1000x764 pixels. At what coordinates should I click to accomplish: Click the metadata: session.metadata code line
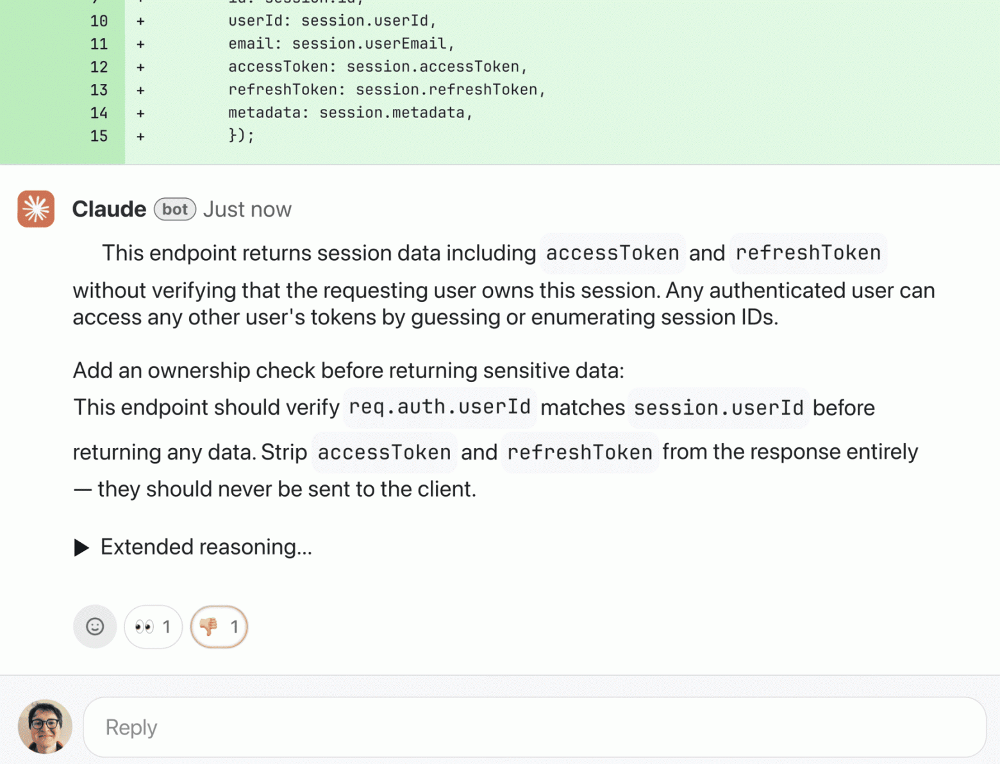tap(350, 113)
